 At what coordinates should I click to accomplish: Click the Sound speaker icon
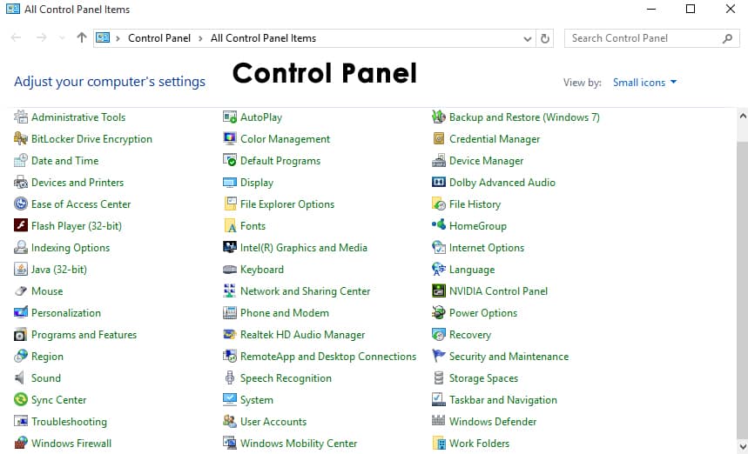pyautogui.click(x=21, y=378)
